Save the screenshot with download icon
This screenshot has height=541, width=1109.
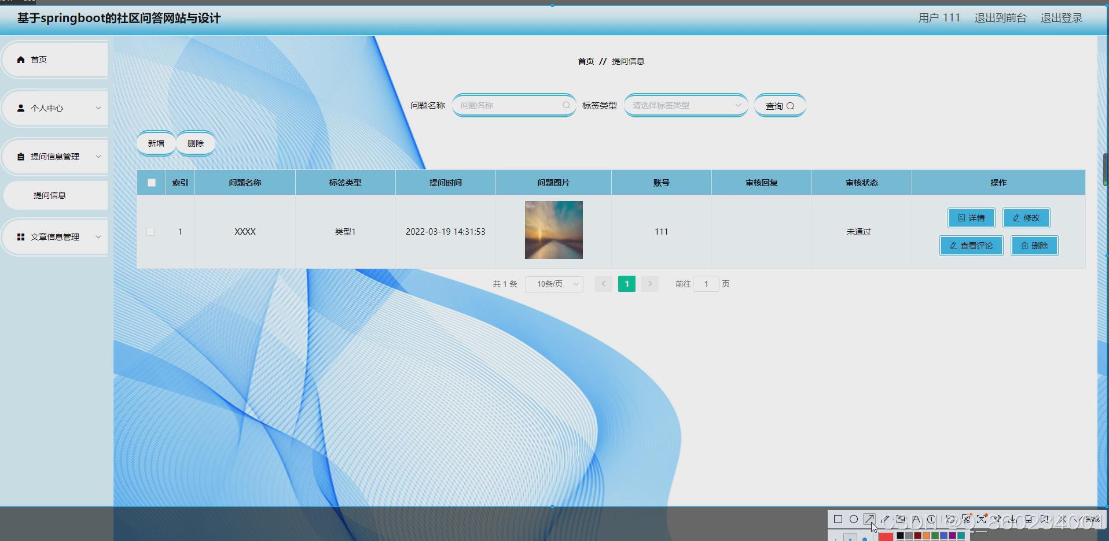pyautogui.click(x=1013, y=519)
